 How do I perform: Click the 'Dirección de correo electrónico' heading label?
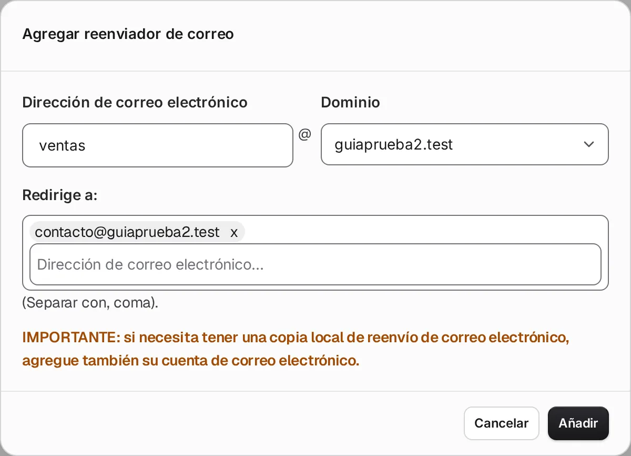[135, 102]
